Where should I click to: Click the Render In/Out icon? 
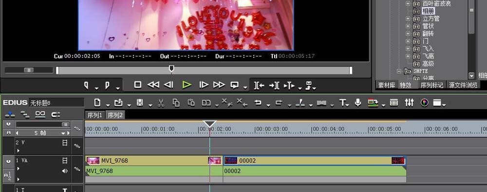coord(373,103)
